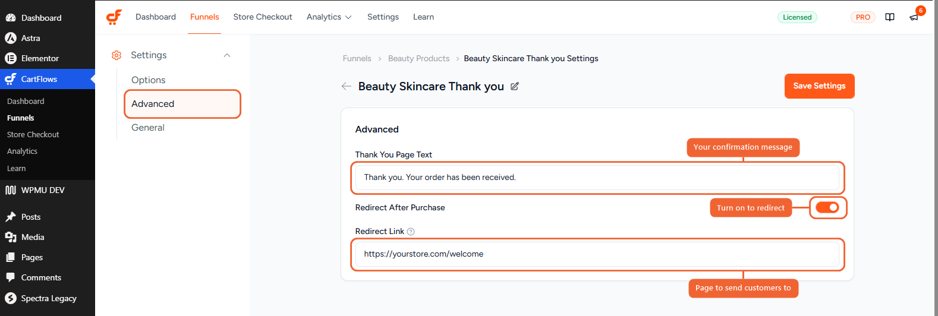
Task: Click the Beauty Products breadcrumb link
Action: pyautogui.click(x=418, y=58)
